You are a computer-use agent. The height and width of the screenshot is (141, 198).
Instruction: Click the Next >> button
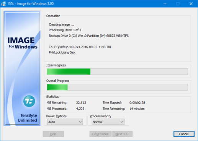coord(122,134)
